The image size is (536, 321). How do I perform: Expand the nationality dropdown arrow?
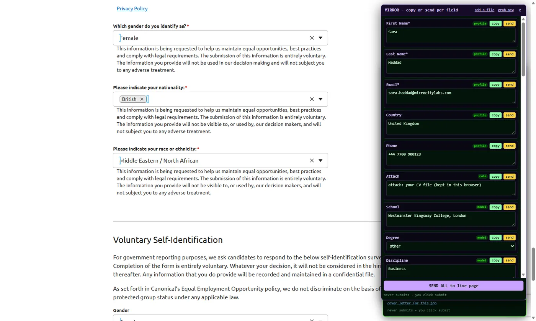(320, 99)
